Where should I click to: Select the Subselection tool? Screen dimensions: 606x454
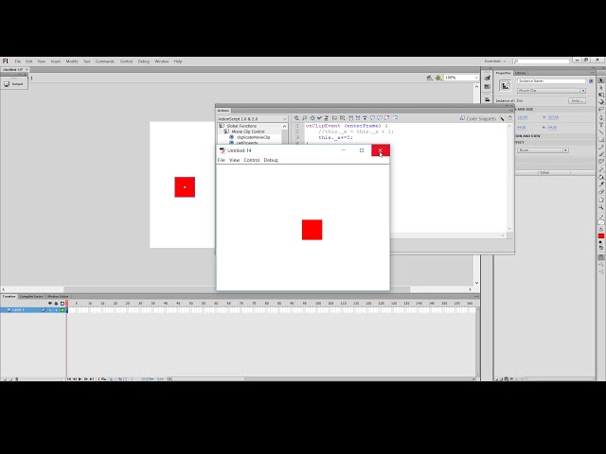coord(601,88)
